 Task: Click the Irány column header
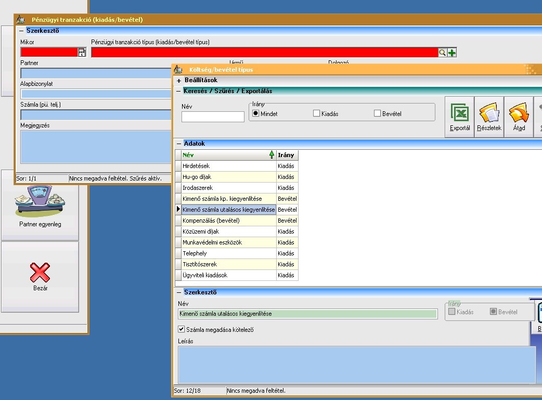(x=287, y=155)
